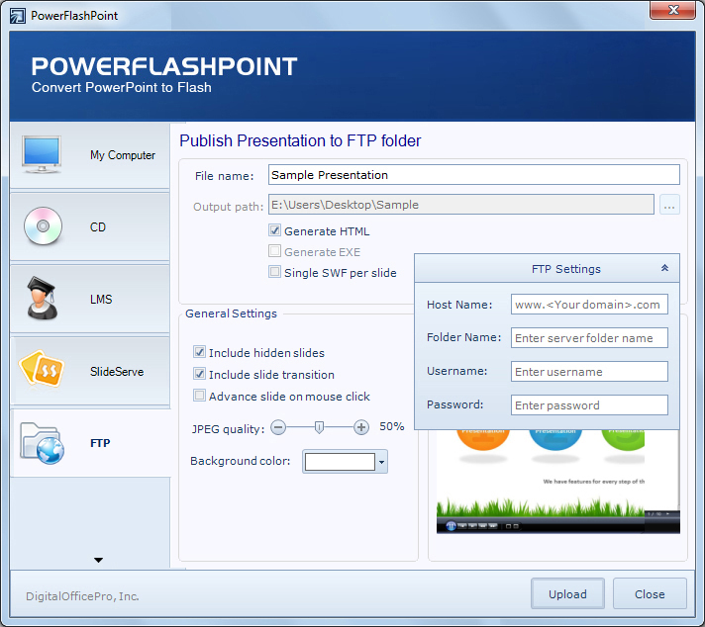Click the 50% JPEG quality value

[x=392, y=426]
